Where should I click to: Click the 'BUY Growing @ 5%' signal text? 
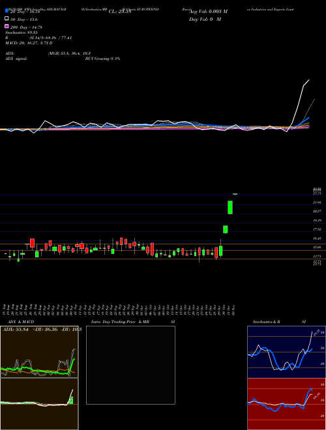(x=102, y=59)
